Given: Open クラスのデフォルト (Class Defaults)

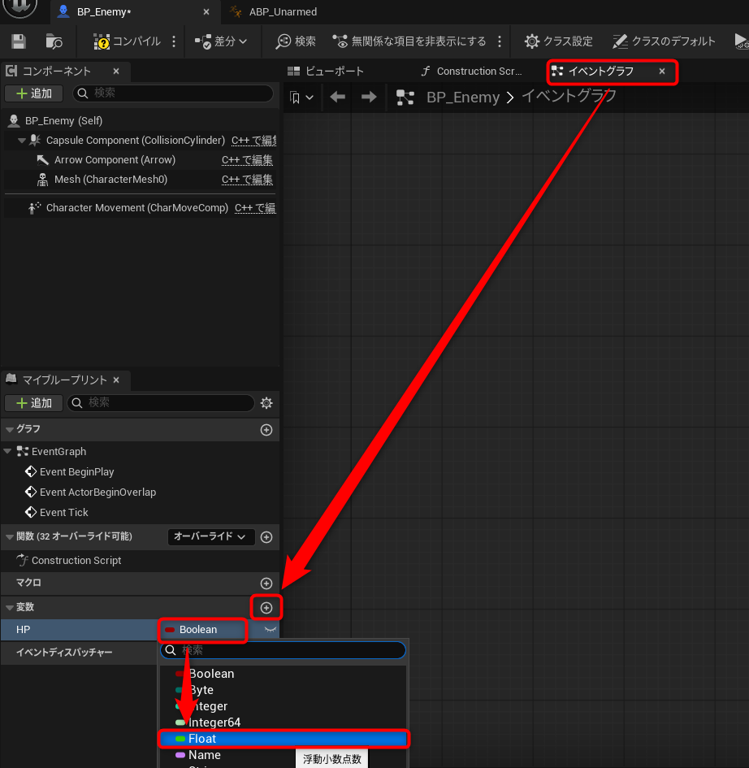Looking at the screenshot, I should (665, 41).
